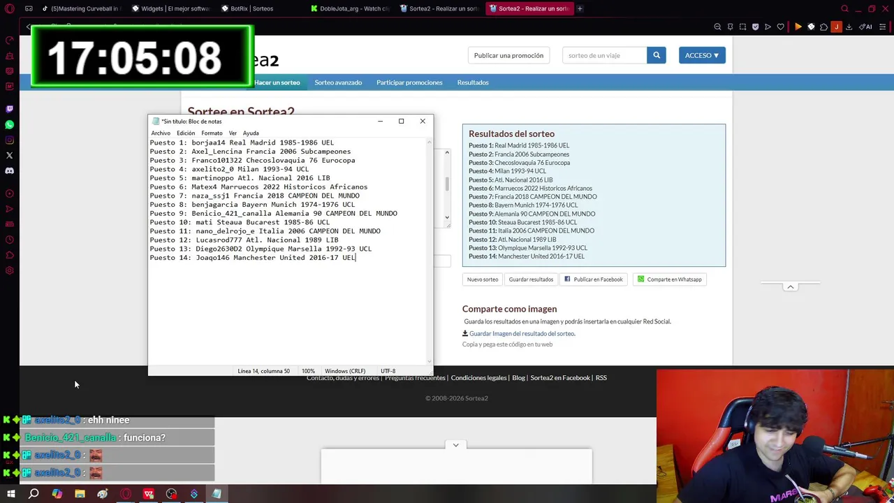
Task: Open Opera GX from the taskbar
Action: pyautogui.click(x=125, y=494)
